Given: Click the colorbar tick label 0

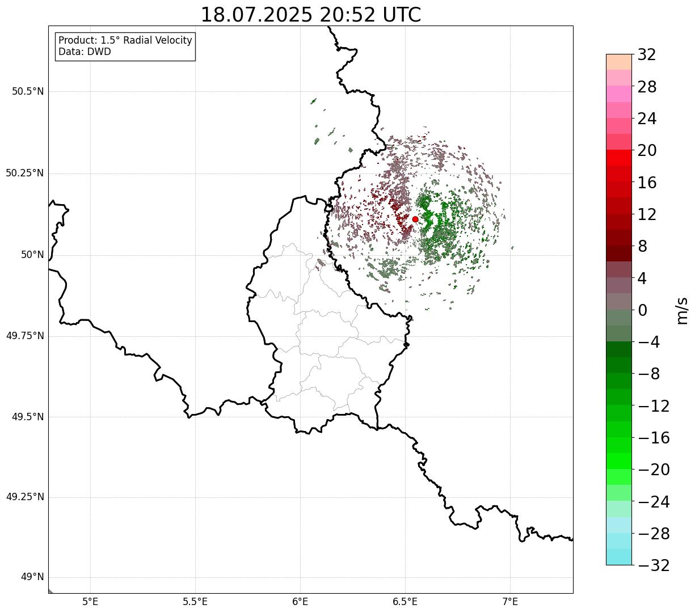Looking at the screenshot, I should coord(643,310).
